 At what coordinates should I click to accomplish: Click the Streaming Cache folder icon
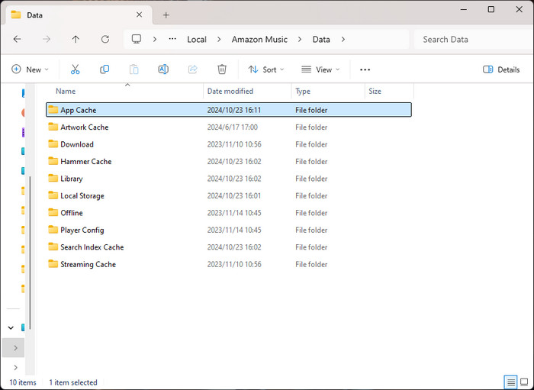(x=53, y=264)
